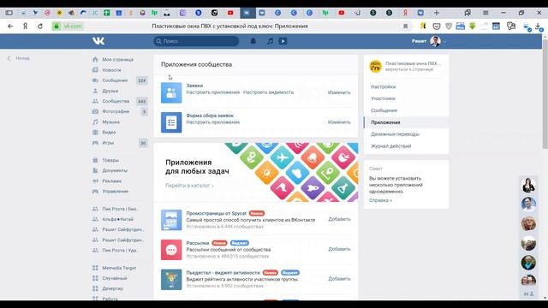Click the community avatar Пластиковые окна ПВХ
This screenshot has height=308, width=548.
[375, 66]
